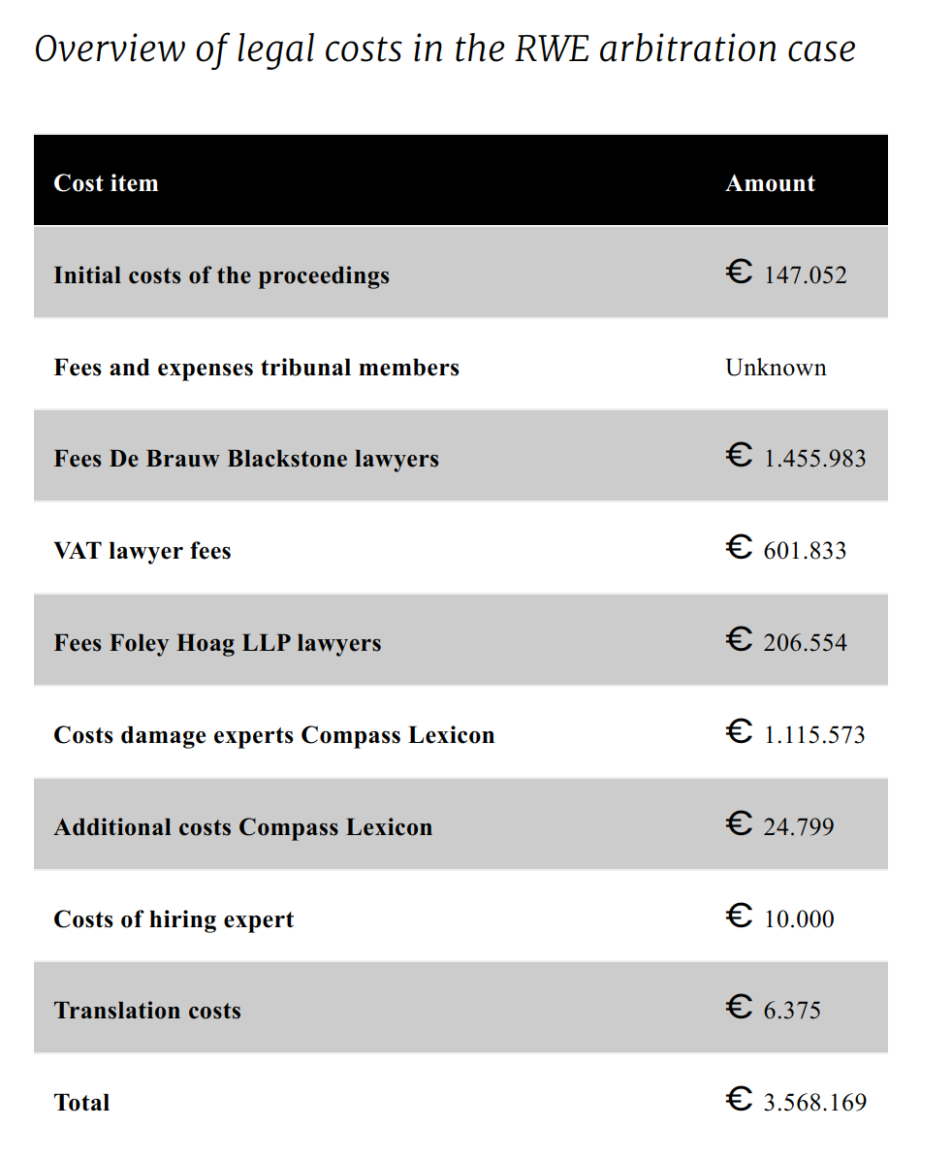
Task: Select 'Fees Foley Hoag LLP lawyers' label
Action: click(217, 643)
